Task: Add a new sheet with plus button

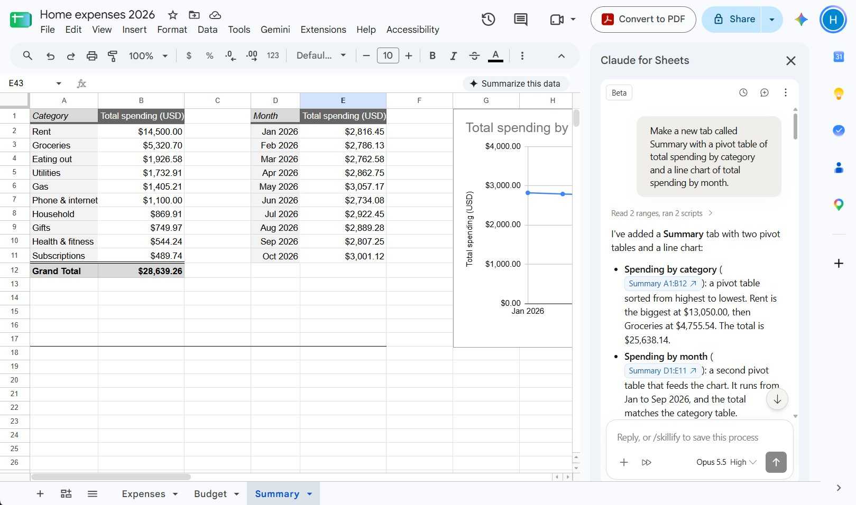Action: click(x=40, y=494)
